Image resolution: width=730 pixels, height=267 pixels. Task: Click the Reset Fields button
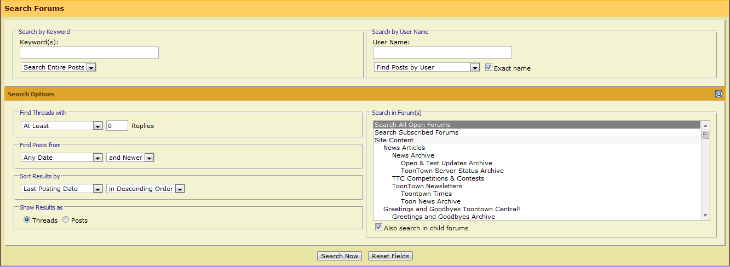click(390, 256)
